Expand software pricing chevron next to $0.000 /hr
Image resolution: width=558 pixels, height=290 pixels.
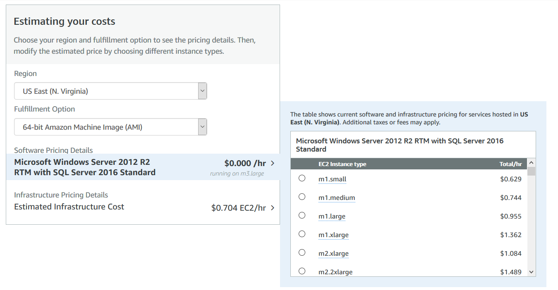273,163
